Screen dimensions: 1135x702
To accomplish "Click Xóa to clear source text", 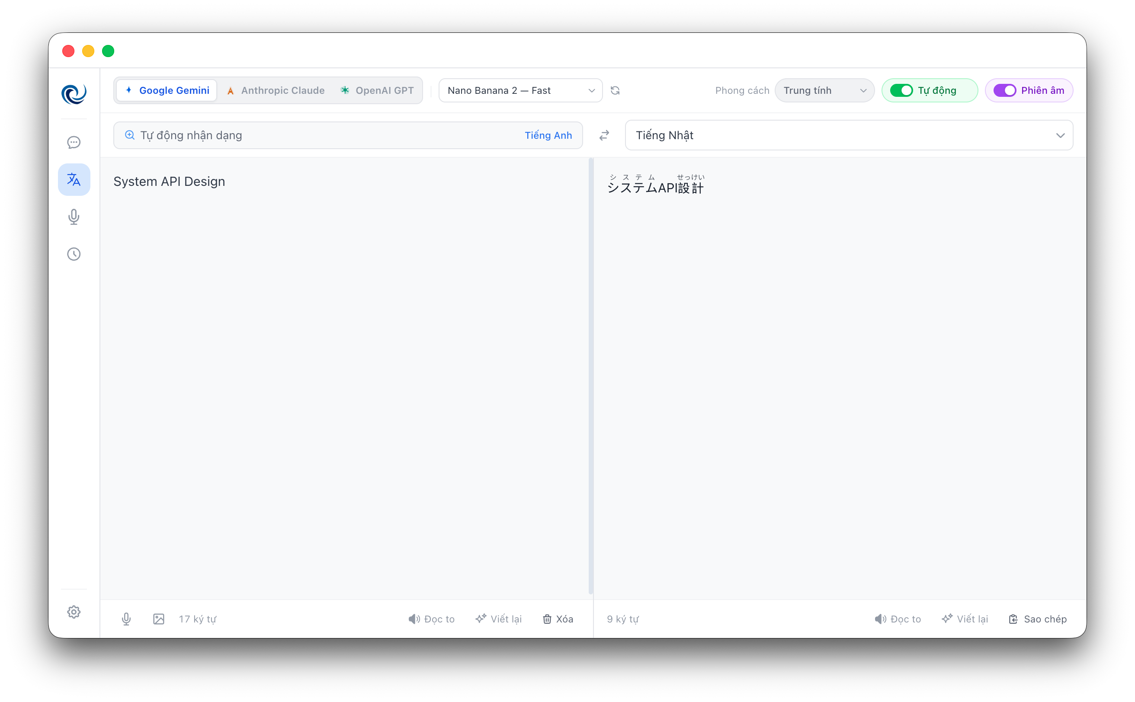I will (x=558, y=619).
